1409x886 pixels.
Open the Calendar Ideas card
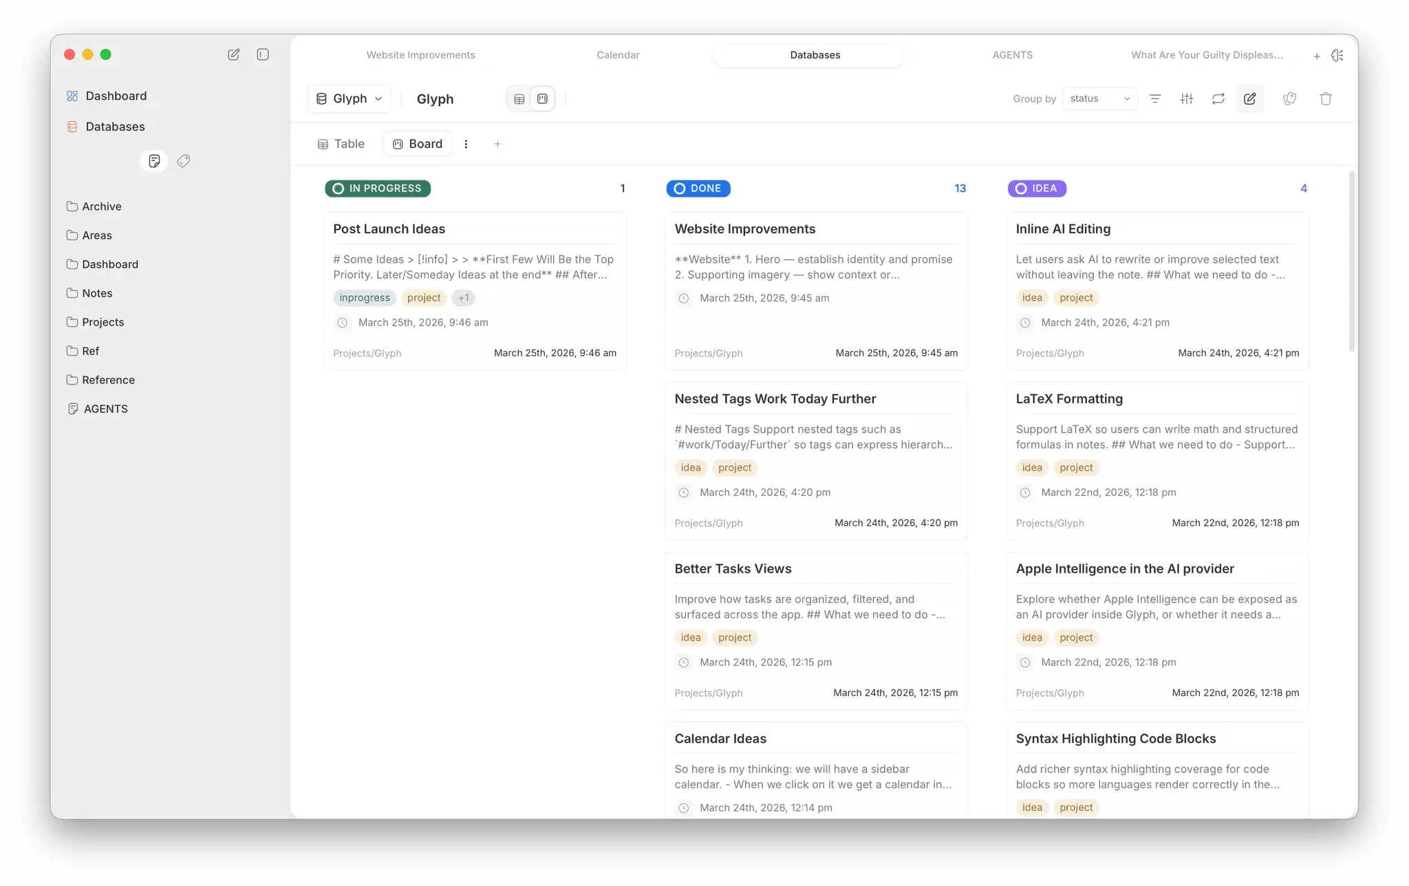coord(816,770)
